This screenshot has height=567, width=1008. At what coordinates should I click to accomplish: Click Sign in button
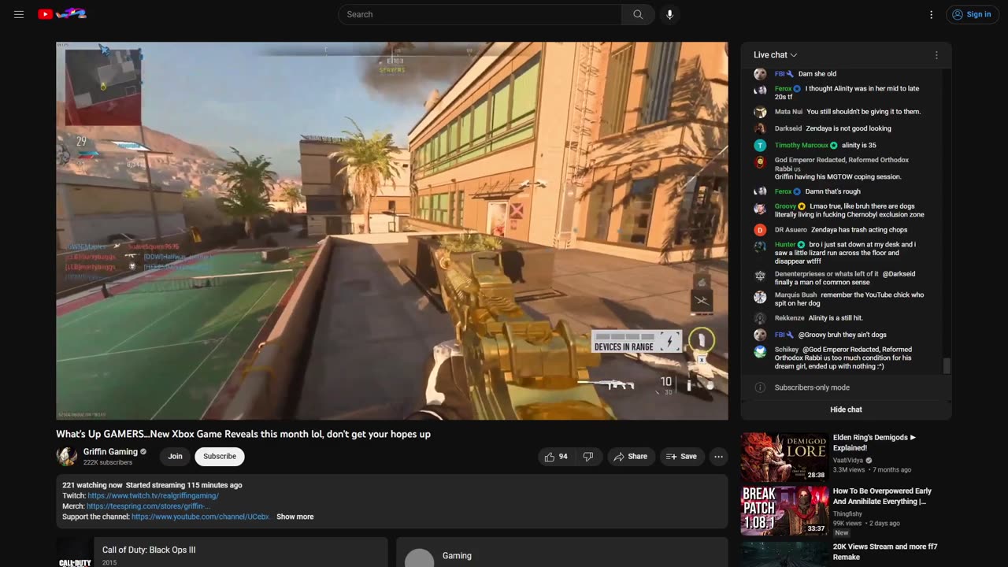pyautogui.click(x=971, y=14)
